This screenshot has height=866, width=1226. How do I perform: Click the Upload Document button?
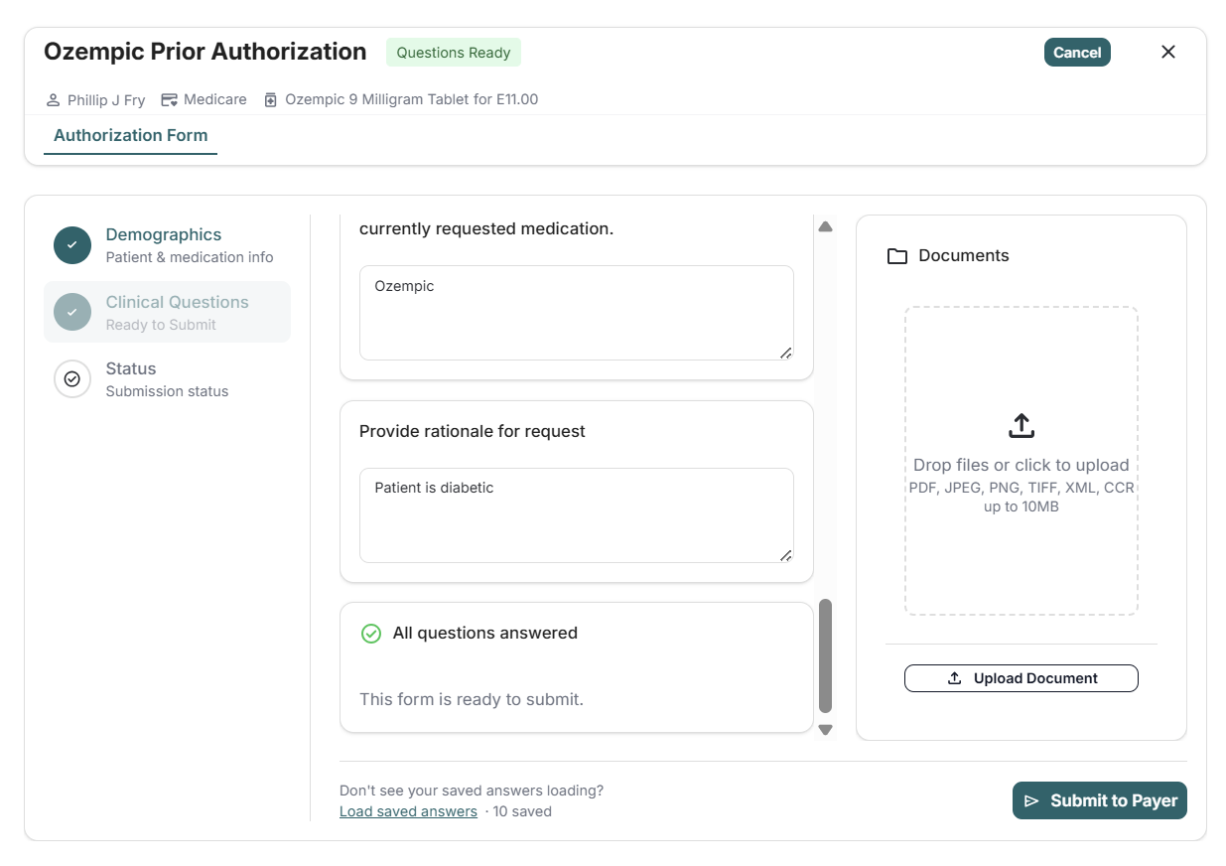(x=1022, y=678)
